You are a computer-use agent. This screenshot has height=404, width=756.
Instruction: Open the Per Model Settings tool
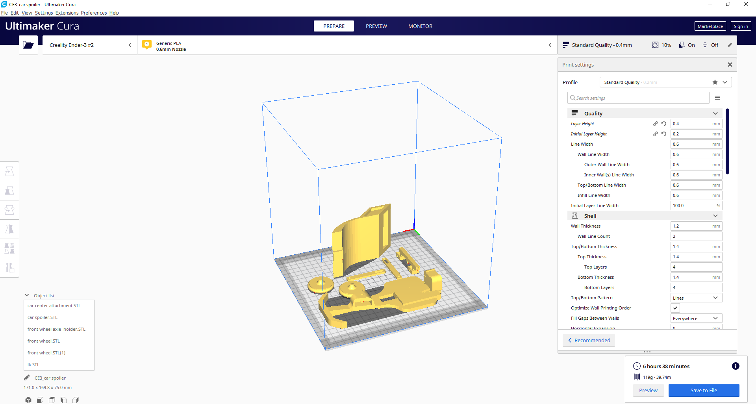[x=9, y=248]
